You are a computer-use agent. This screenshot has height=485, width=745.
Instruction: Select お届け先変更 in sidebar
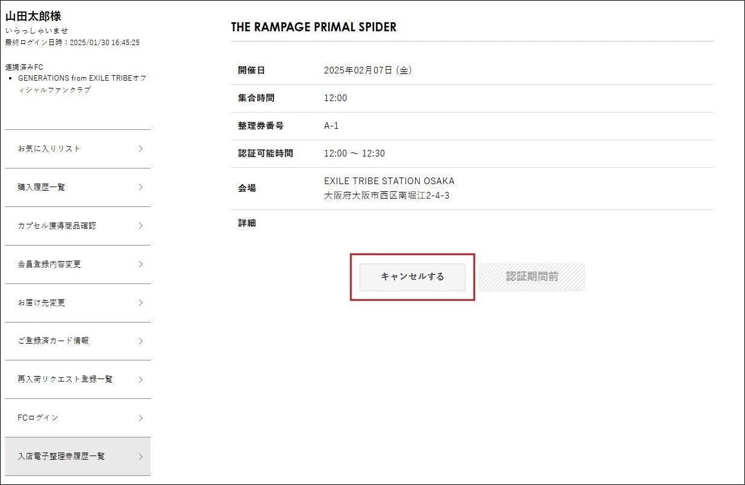pyautogui.click(x=78, y=303)
